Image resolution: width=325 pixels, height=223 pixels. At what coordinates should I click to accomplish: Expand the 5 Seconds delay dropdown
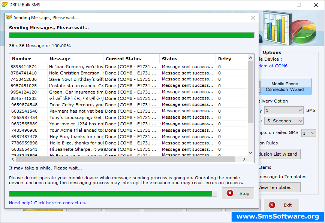pos(284,121)
